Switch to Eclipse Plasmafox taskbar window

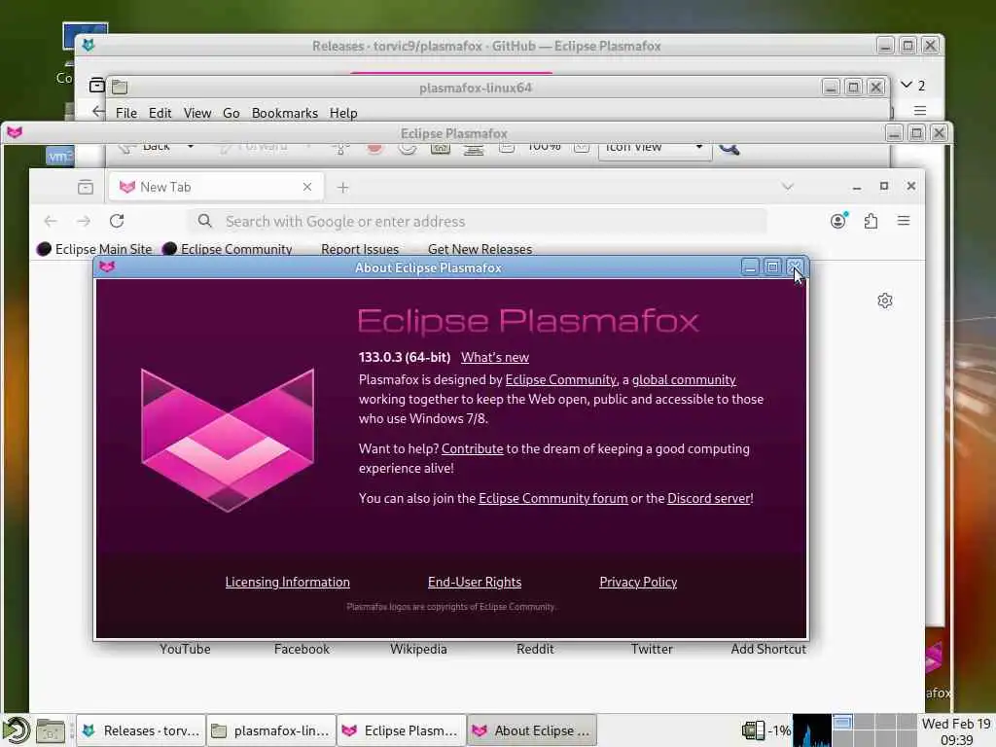pos(401,730)
